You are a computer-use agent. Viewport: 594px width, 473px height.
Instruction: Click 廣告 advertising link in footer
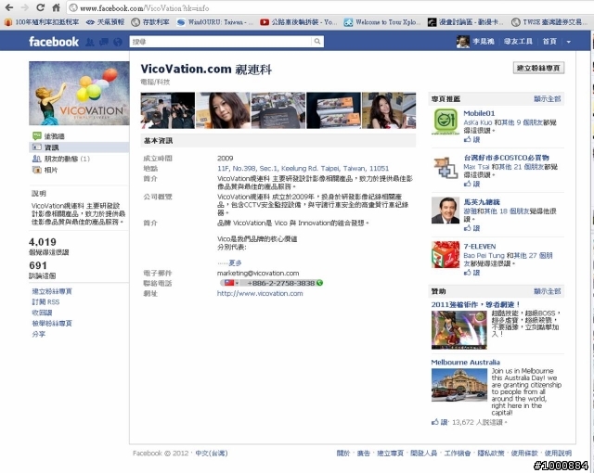[363, 453]
